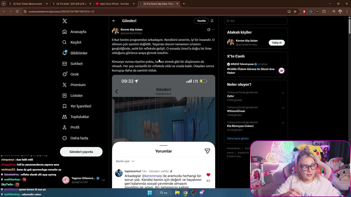Switch to the X'te kadın ŞOK ŞOK tab

coord(72,4)
